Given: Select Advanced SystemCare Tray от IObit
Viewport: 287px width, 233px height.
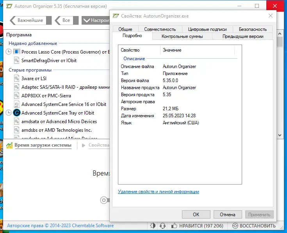Looking at the screenshot, I should click(x=58, y=113).
